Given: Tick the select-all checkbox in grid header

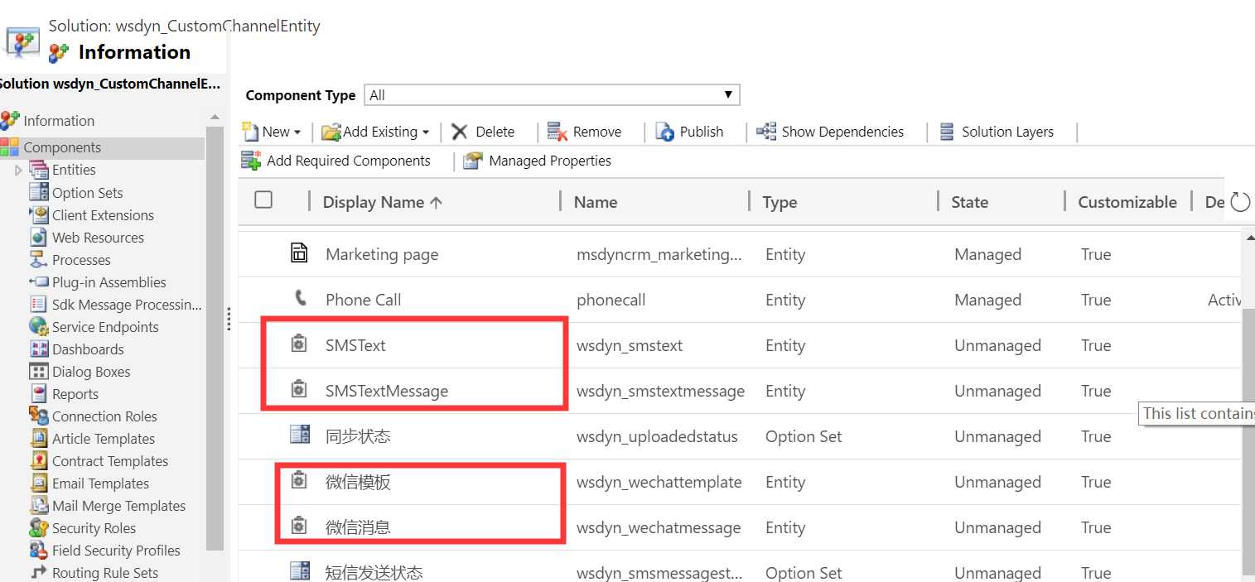Looking at the screenshot, I should pyautogui.click(x=263, y=200).
